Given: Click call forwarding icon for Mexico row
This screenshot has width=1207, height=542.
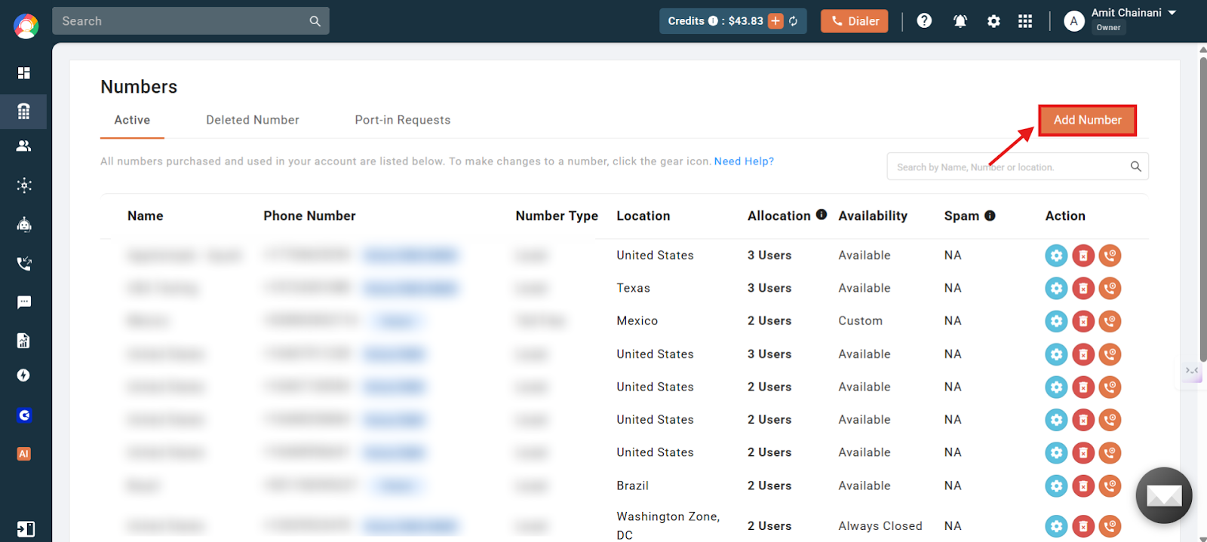Looking at the screenshot, I should 1110,321.
